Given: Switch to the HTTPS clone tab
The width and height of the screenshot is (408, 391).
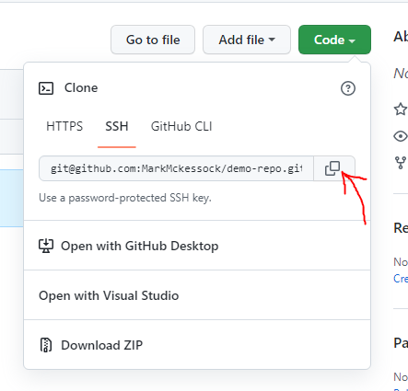Looking at the screenshot, I should pyautogui.click(x=64, y=126).
